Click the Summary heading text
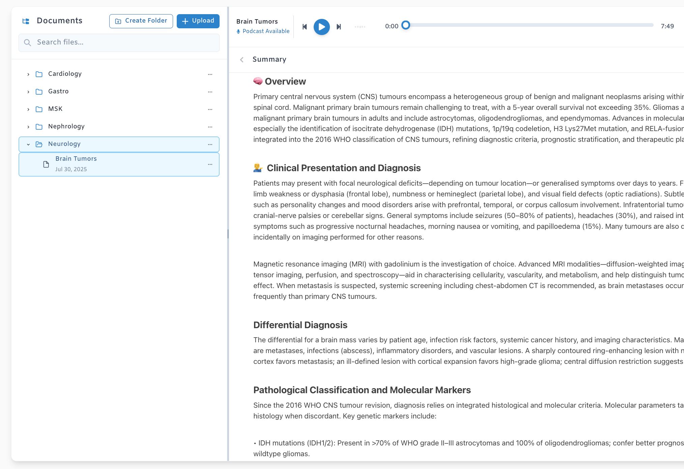Image resolution: width=684 pixels, height=469 pixels. [x=269, y=59]
